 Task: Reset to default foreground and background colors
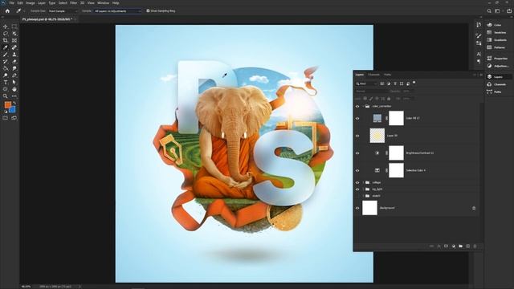tap(6, 112)
